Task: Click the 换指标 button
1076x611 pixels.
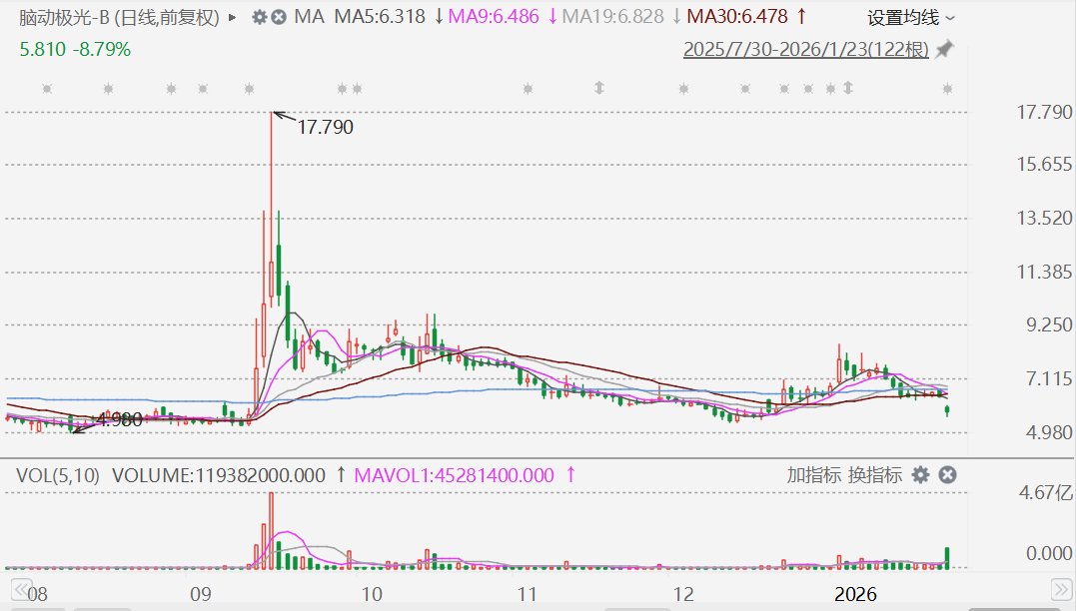Action: (x=875, y=474)
